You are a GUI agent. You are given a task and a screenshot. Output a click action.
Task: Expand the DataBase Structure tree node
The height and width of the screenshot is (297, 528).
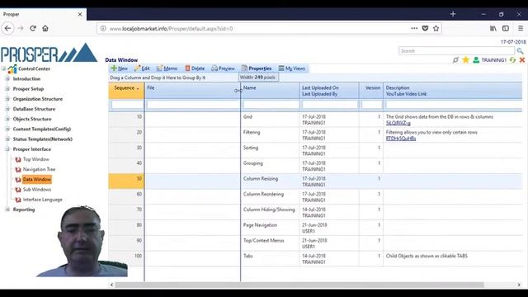[x=7, y=109]
